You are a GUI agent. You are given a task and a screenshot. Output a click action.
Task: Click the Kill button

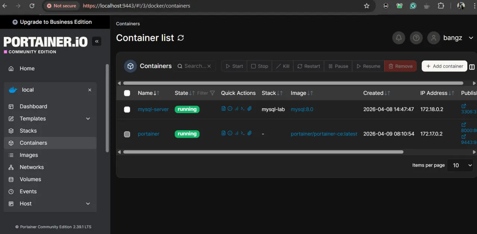point(282,66)
